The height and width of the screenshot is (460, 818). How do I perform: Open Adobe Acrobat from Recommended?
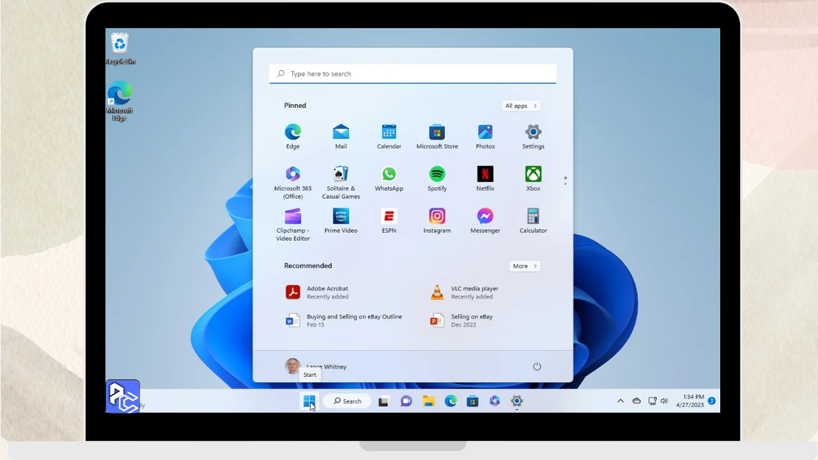[327, 293]
